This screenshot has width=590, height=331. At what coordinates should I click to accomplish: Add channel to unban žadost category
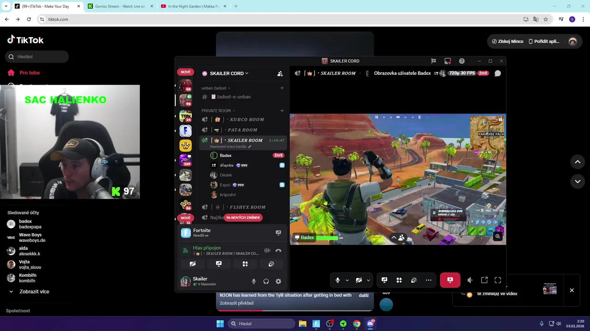click(282, 88)
